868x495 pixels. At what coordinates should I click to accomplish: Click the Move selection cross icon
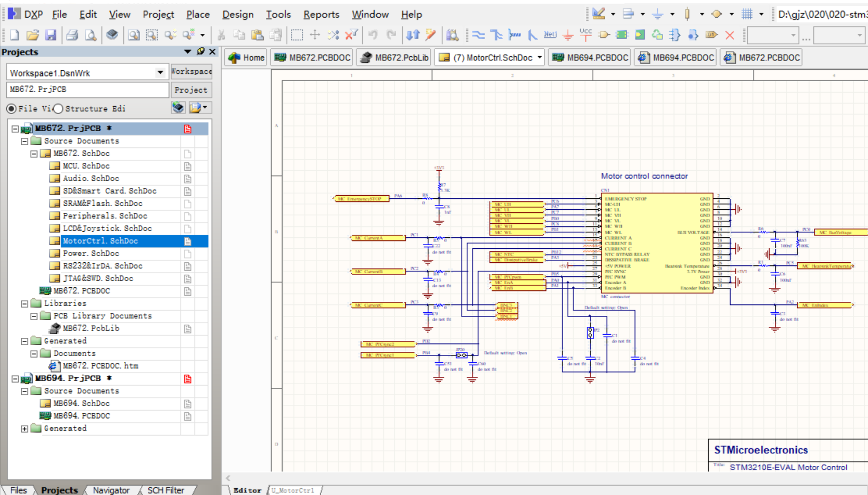315,35
